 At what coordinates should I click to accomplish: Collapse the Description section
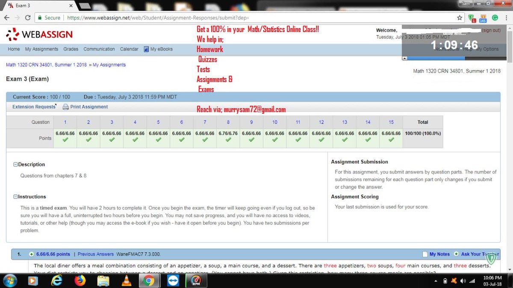tap(15, 165)
